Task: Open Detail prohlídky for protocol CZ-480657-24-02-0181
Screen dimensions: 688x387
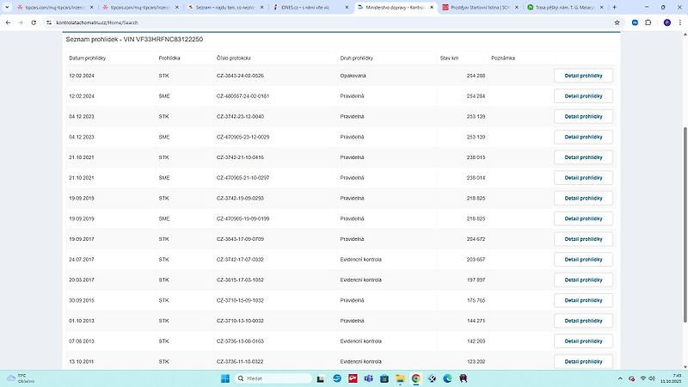Action: [x=583, y=96]
